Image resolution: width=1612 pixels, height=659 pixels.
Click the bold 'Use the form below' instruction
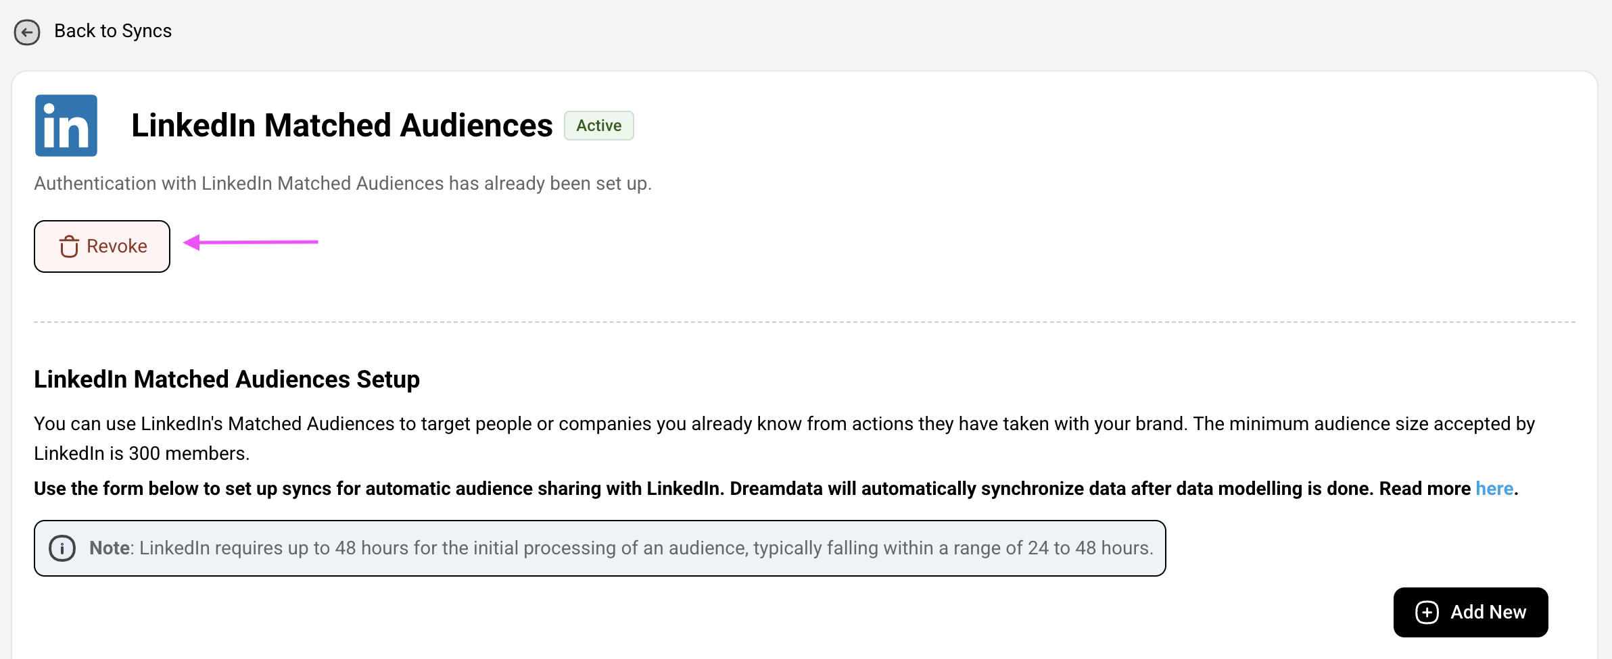[752, 488]
